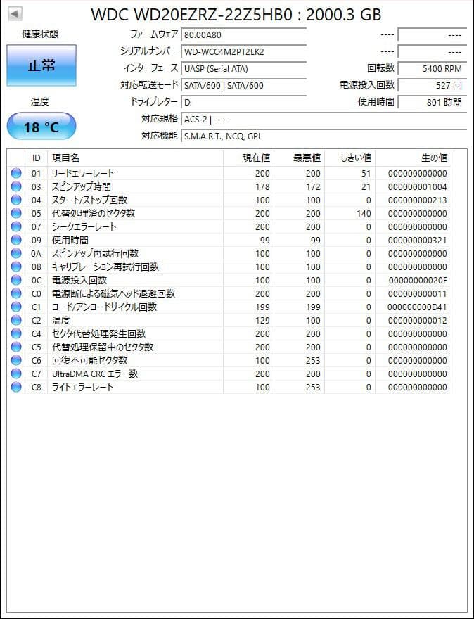Screen dimensions: 474x619
Task: Select the キャリブレーション再試行回数 attribute name
Action: (x=105, y=267)
